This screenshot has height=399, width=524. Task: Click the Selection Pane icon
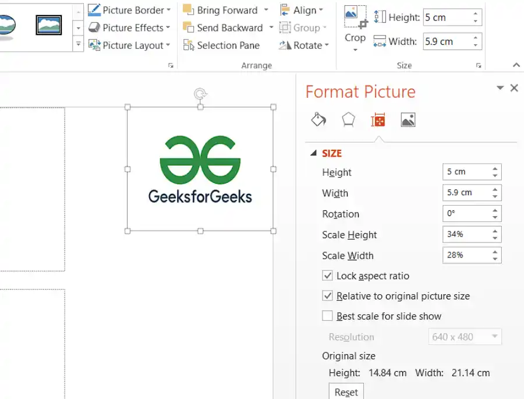189,45
